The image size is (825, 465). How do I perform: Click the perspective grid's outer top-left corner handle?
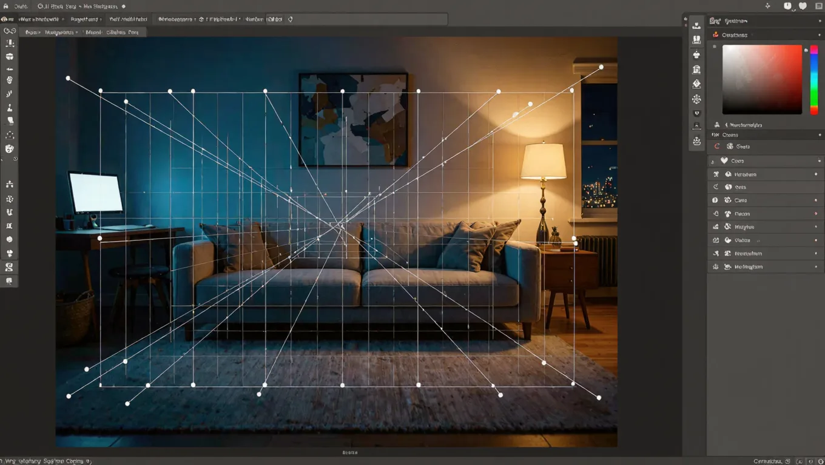pos(68,78)
